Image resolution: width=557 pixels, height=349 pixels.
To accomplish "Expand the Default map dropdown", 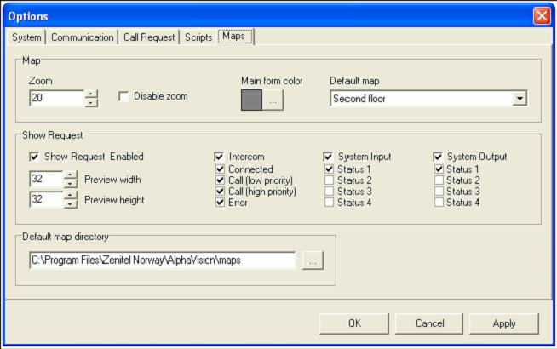I will pyautogui.click(x=520, y=98).
